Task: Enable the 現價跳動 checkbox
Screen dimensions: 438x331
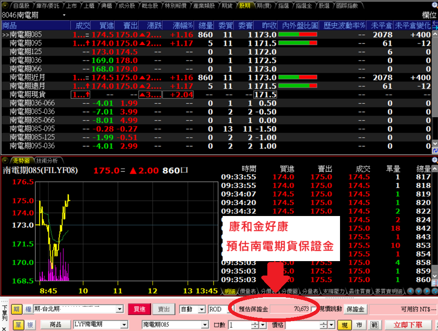Action: pos(314,309)
